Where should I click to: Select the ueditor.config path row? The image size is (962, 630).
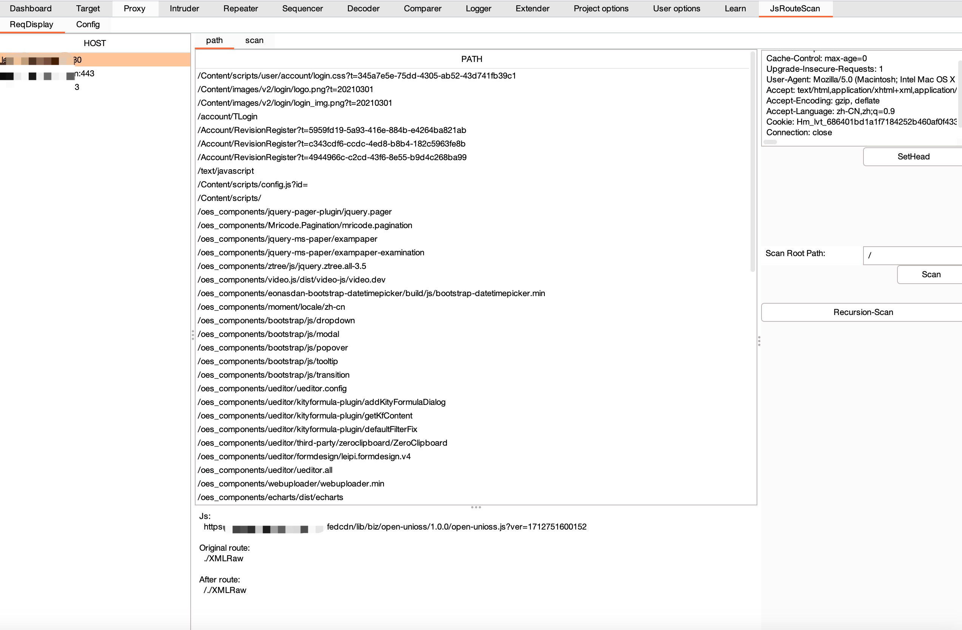[x=272, y=389]
